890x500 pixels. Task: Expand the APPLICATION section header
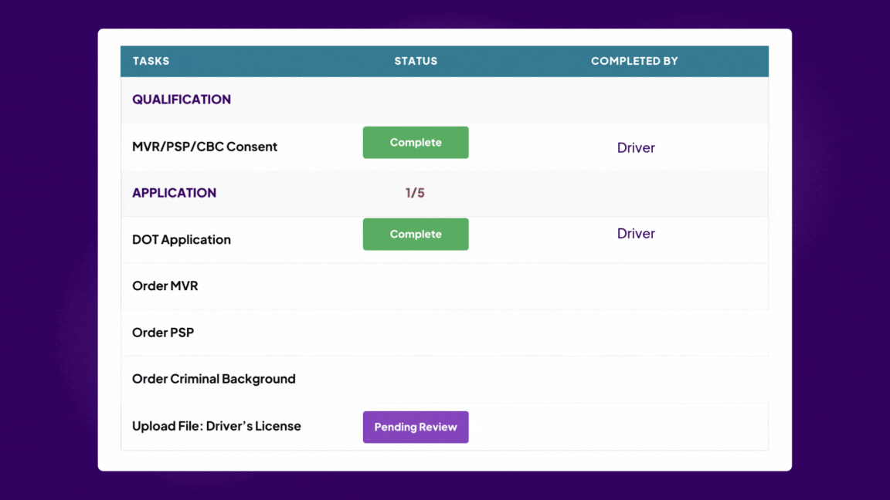pos(175,193)
